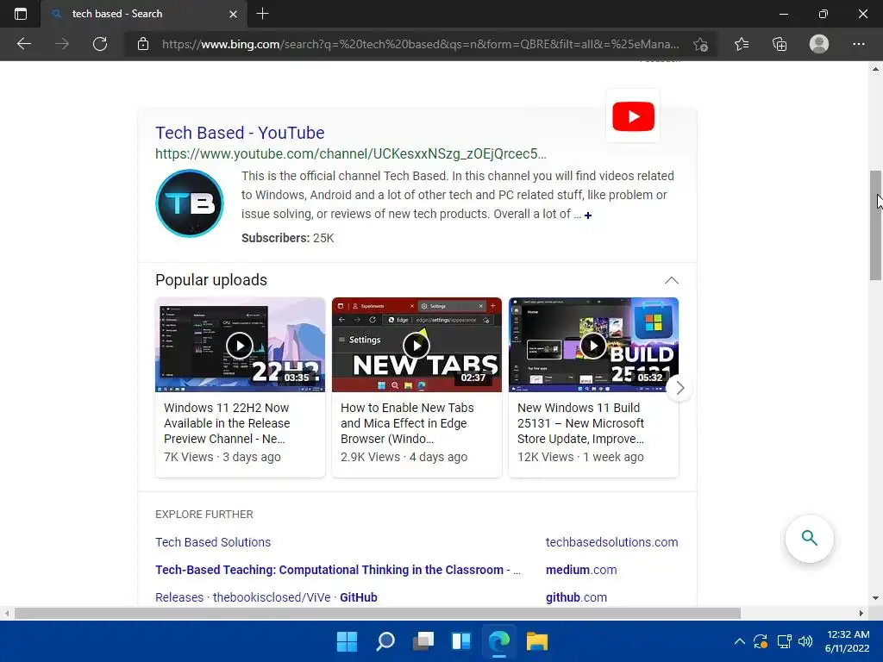Screen dimensions: 883x662
Task: Open the tab actions menu icon
Action: (x=21, y=14)
